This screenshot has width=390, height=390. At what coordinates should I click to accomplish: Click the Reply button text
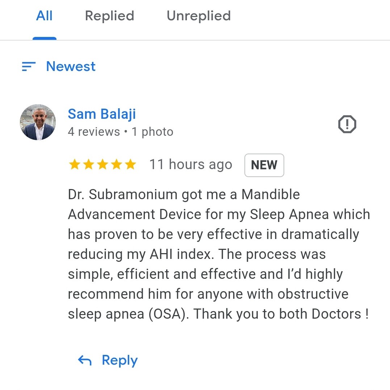point(119,361)
